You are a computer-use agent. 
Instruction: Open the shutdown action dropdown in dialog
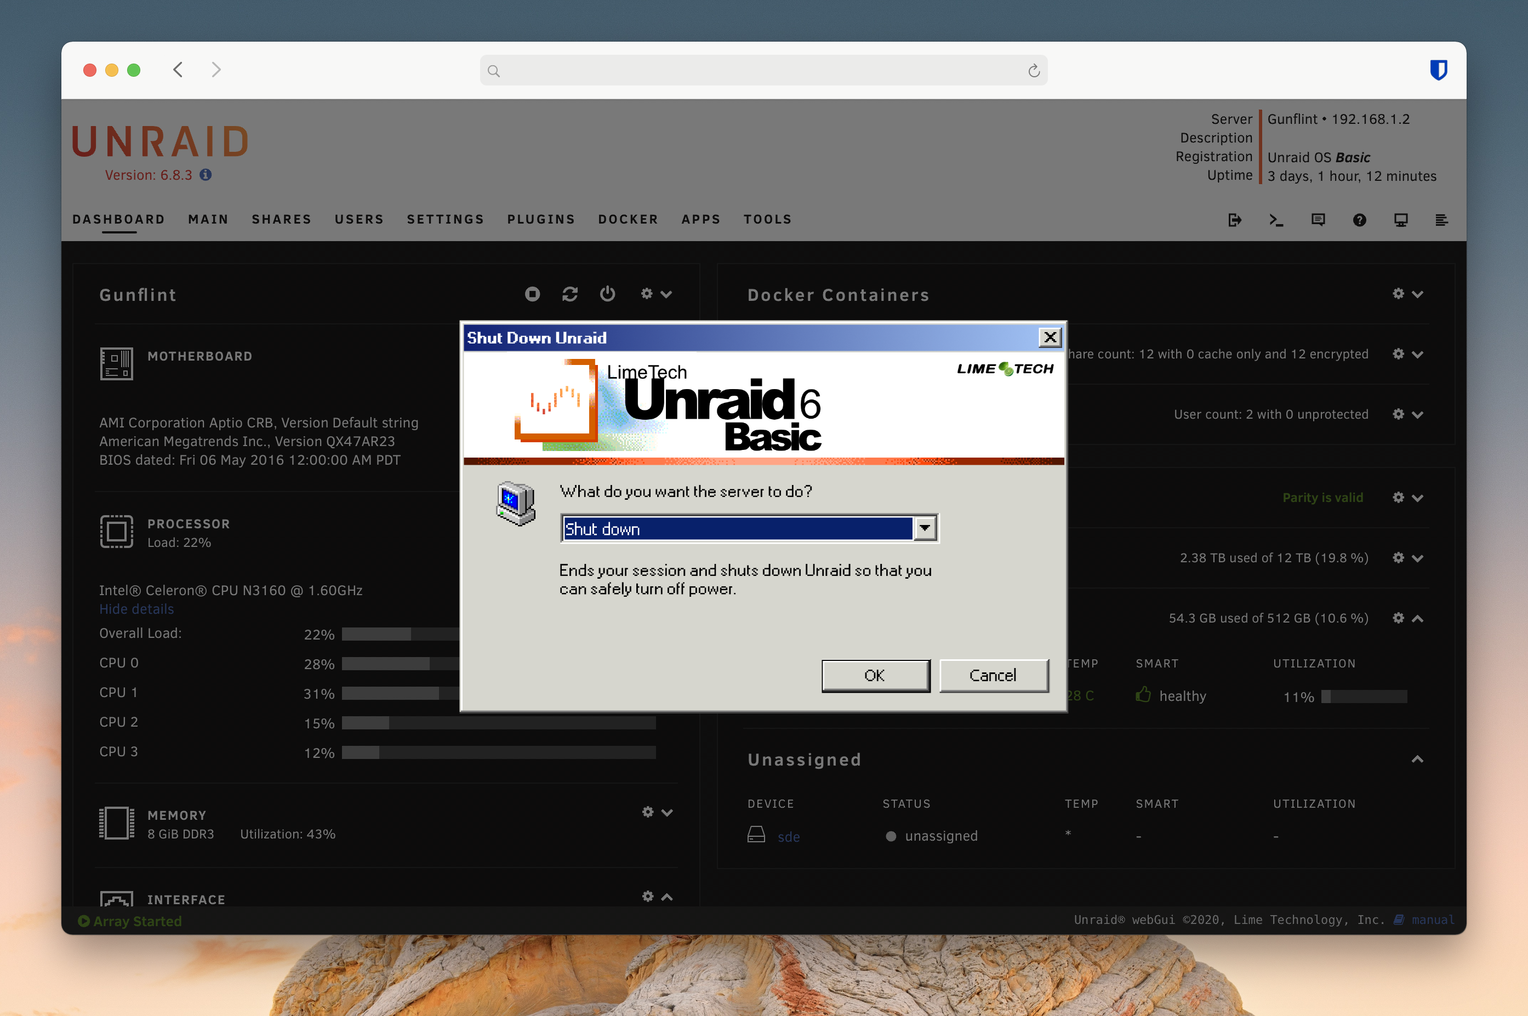pos(925,528)
